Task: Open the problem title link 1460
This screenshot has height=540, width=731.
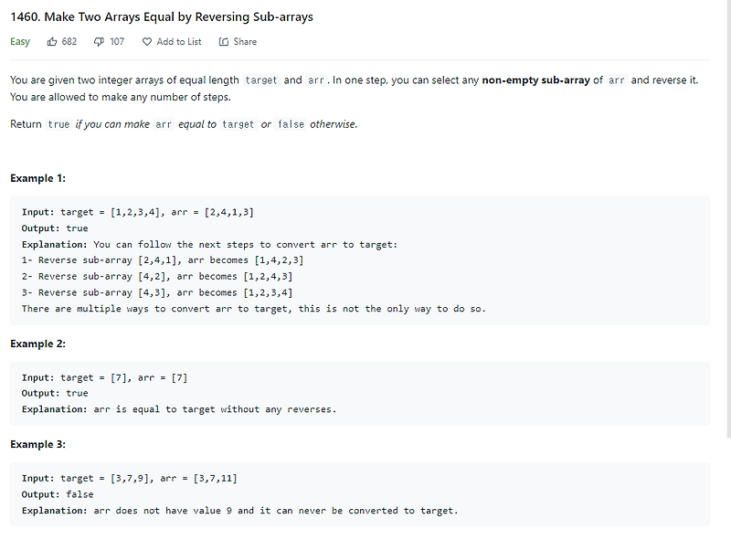Action: click(27, 16)
